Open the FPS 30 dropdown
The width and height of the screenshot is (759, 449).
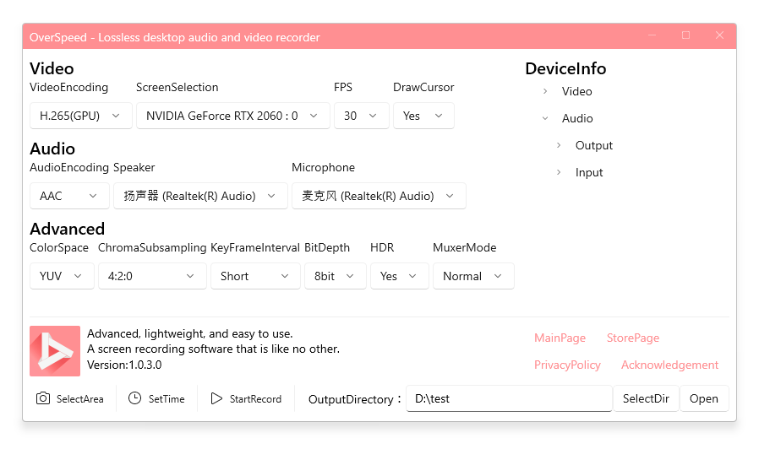[362, 116]
